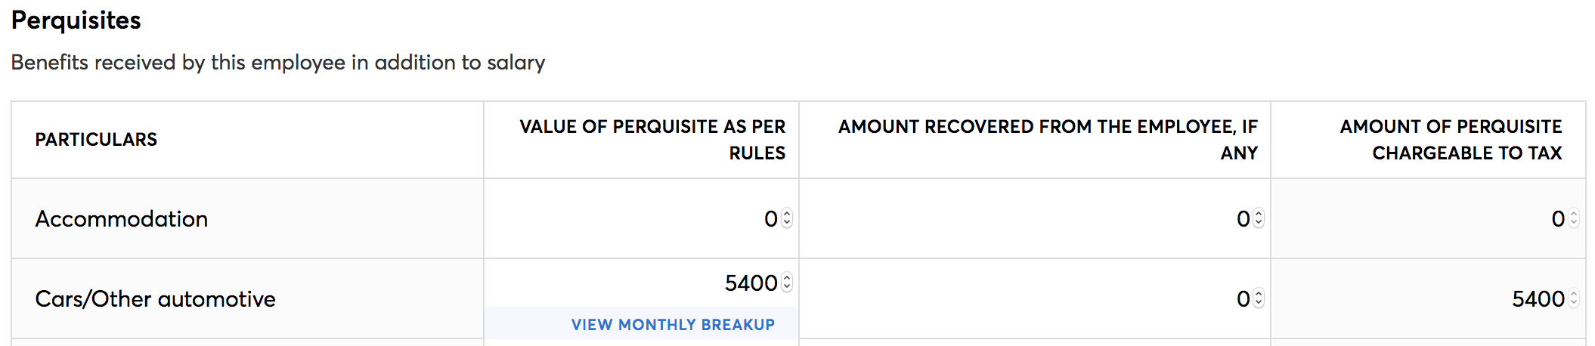
Task: Step down Cars/Other automotive amount recovered
Action: pos(1259,303)
